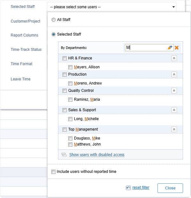The image size is (191, 198).
Task: Click the Ramirez, Maria name
Action: point(87,99)
